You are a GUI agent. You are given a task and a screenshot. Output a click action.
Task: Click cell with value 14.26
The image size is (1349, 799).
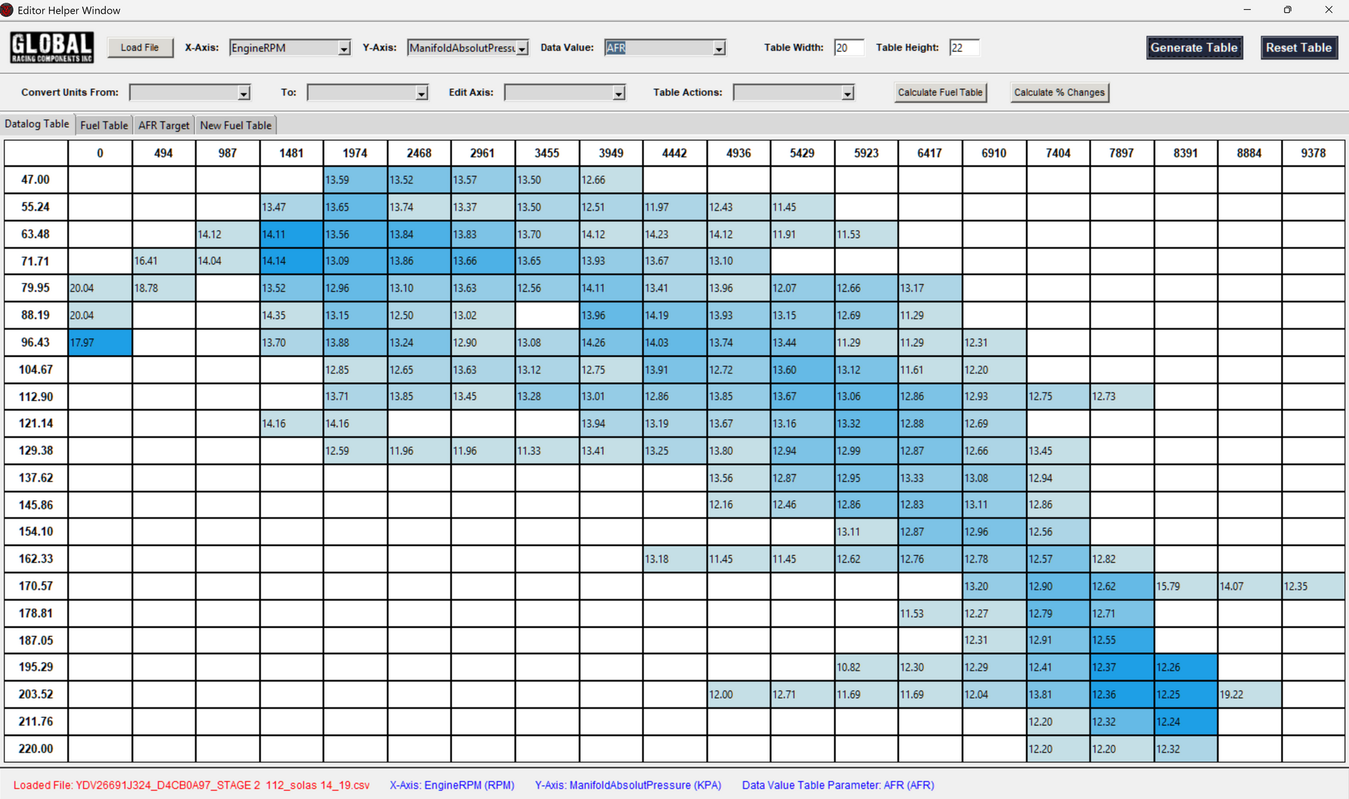[611, 342]
